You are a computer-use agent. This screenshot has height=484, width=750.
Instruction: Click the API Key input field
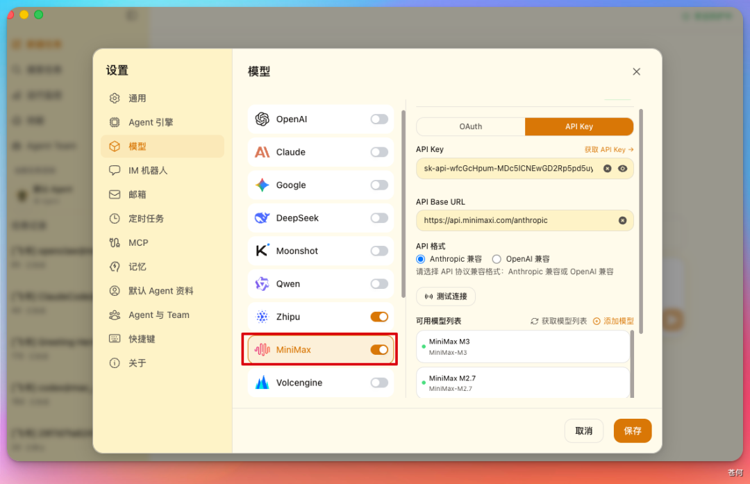(525, 168)
